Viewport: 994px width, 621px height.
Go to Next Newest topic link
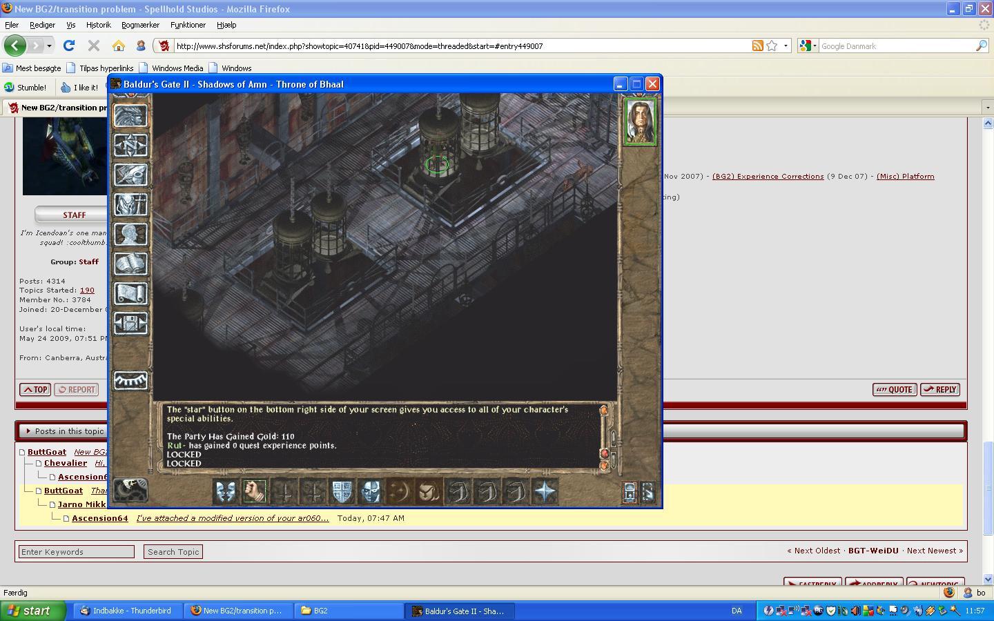pyautogui.click(x=935, y=551)
